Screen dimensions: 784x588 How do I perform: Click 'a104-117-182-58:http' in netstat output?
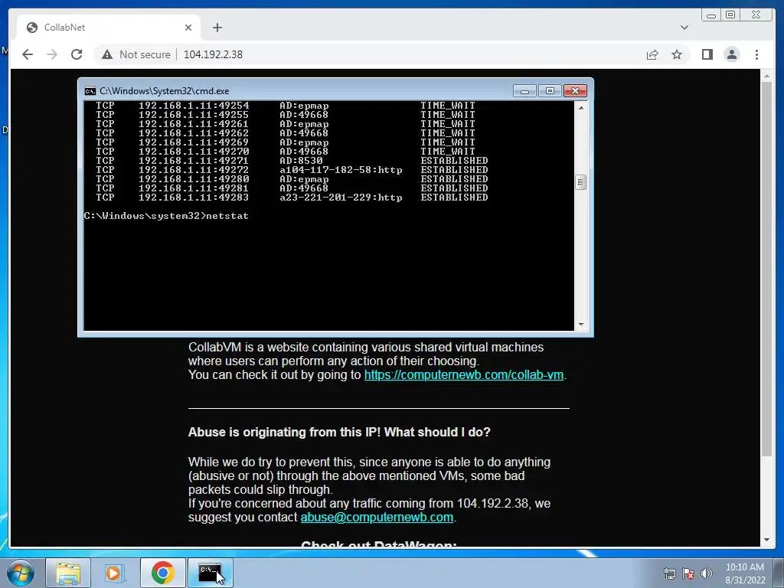[341, 170]
